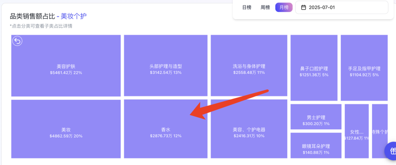Open the gift icon floating button
The width and height of the screenshot is (396, 165).
pyautogui.click(x=392, y=151)
